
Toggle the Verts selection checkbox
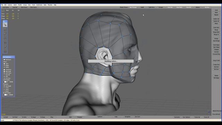[4, 64]
